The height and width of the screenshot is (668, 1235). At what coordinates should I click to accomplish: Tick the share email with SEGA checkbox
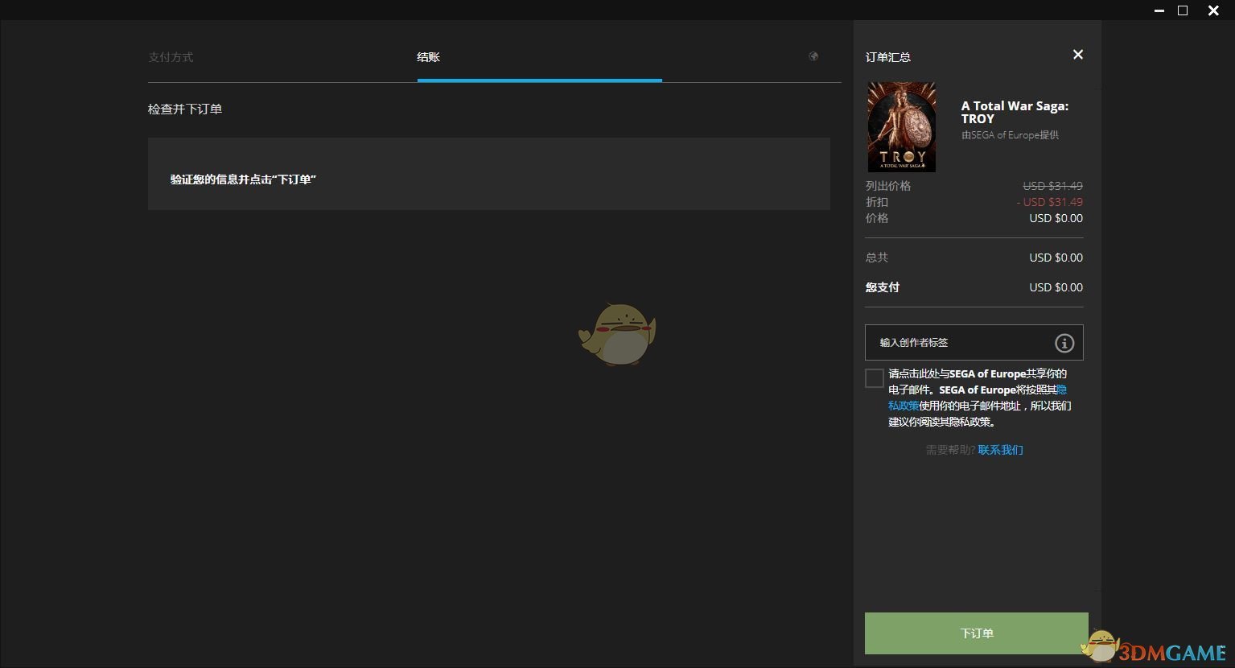(x=875, y=378)
